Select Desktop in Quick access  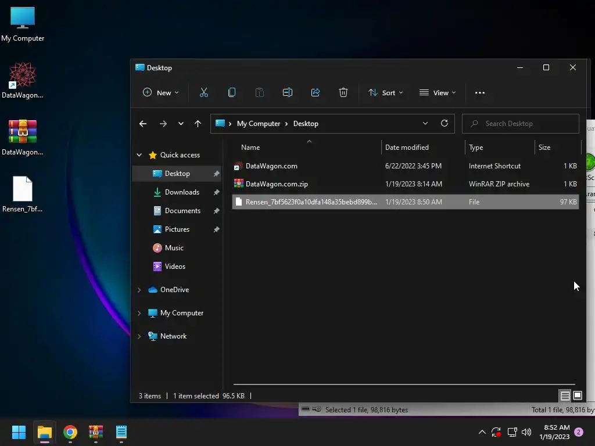pyautogui.click(x=177, y=173)
